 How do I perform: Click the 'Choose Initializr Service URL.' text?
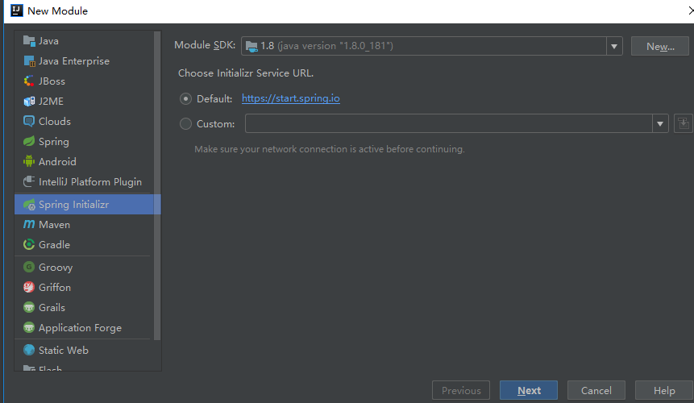point(246,73)
